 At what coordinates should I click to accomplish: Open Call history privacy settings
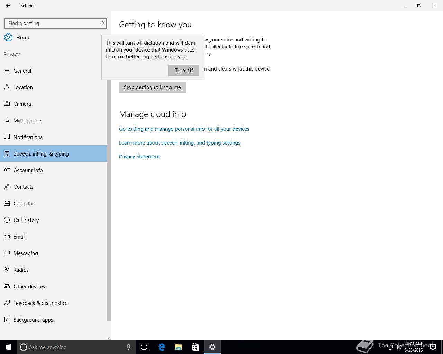(53, 220)
